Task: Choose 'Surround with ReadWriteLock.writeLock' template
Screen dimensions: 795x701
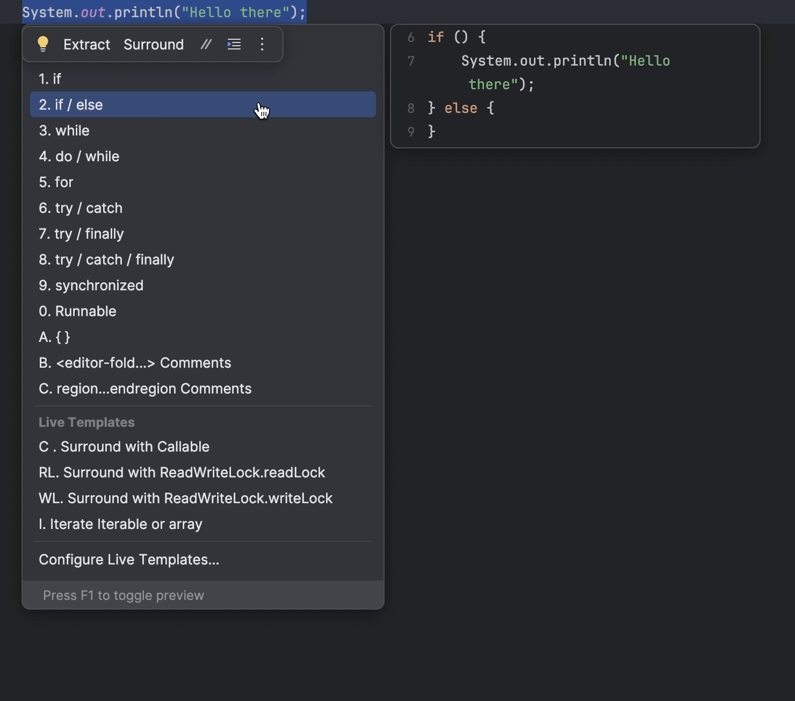Action: tap(185, 498)
